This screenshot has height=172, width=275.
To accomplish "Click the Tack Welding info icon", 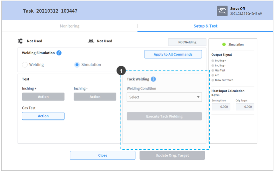I will click(x=153, y=79).
